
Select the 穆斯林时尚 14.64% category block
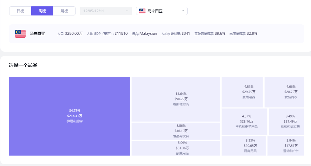coord(176,99)
